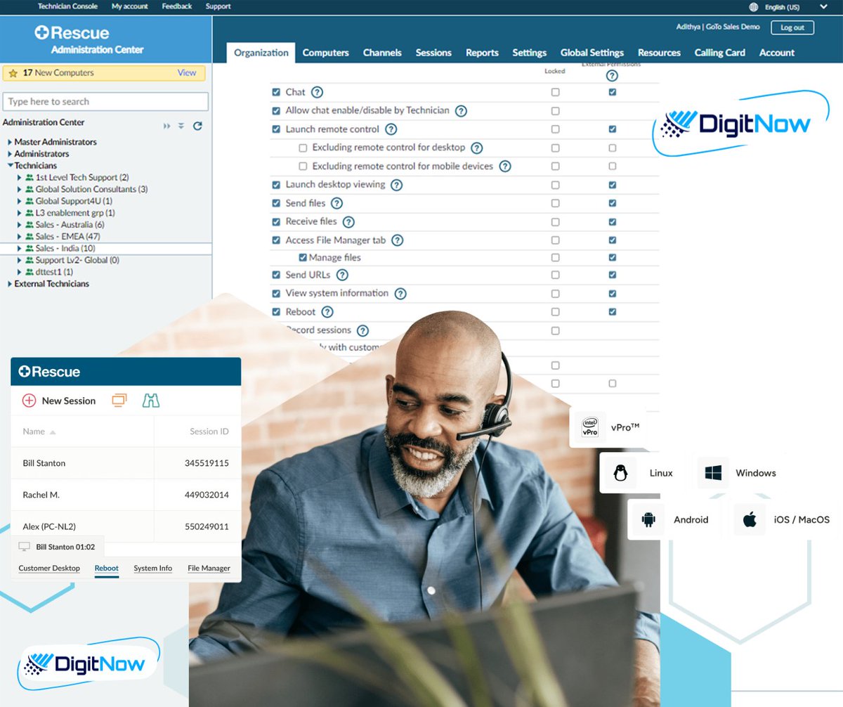
Task: Expand Global Solution Consultants group
Action: click(20, 189)
